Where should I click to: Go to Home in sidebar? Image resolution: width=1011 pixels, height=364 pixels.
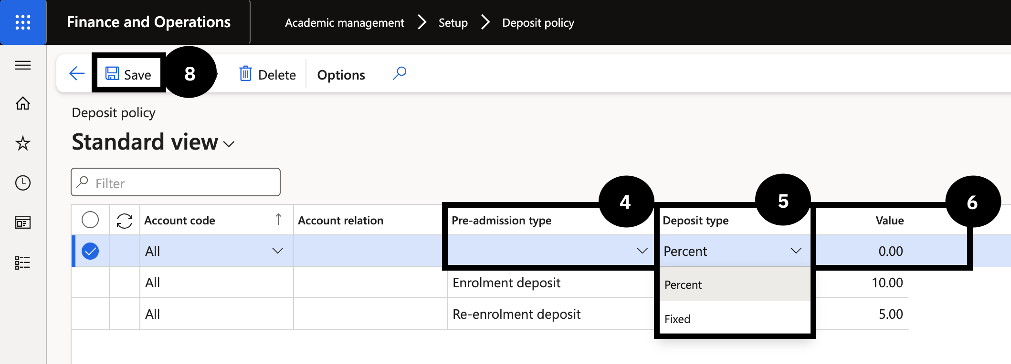[x=23, y=103]
